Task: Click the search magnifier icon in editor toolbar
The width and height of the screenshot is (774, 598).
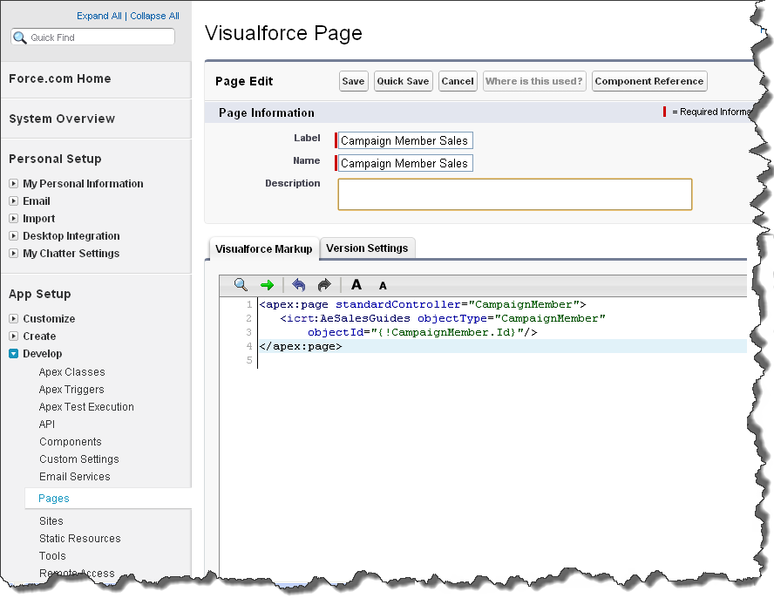Action: tap(241, 285)
